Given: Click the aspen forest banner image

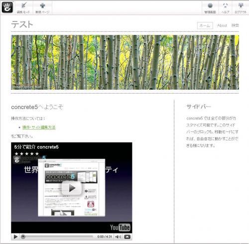Looking at the screenshot, I should click(125, 62).
